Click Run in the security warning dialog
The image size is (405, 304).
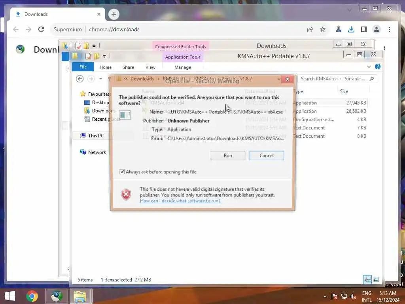click(227, 156)
